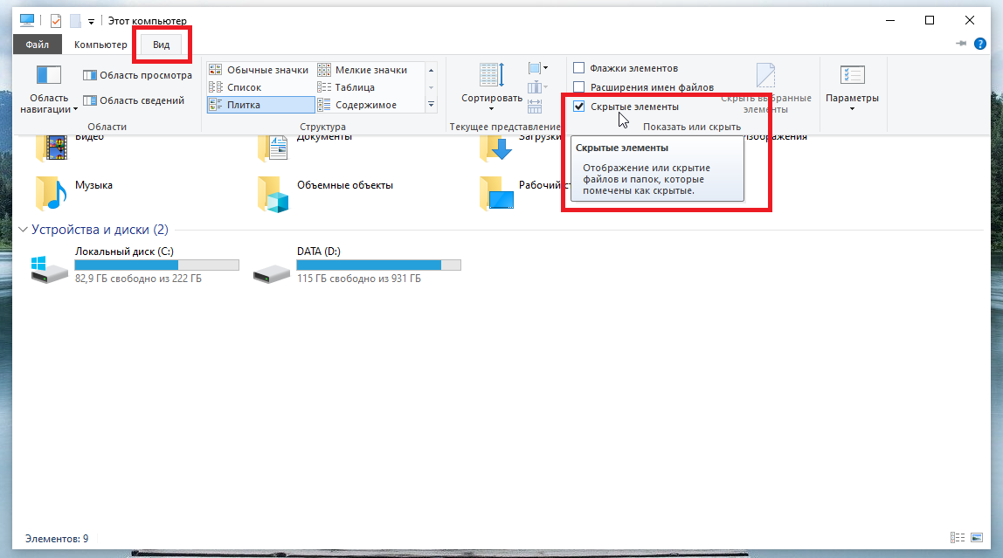Open the Вид ribbon tab
The height and width of the screenshot is (558, 1003).
click(161, 45)
